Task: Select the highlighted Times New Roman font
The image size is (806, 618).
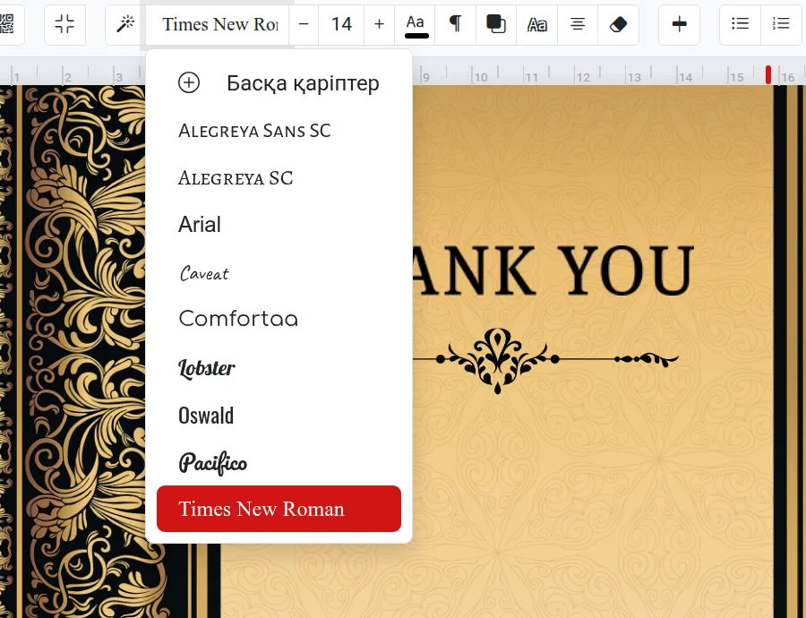Action: (x=279, y=509)
